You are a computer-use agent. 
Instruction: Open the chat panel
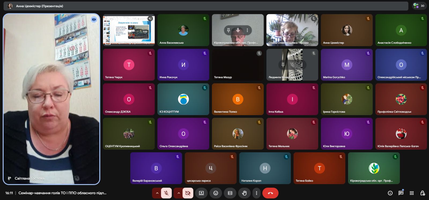(401, 193)
